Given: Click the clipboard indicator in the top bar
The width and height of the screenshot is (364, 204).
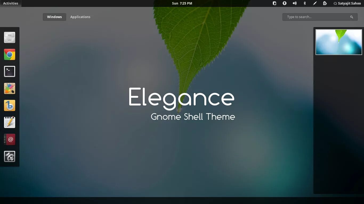Looking at the screenshot, I should (x=274, y=3).
